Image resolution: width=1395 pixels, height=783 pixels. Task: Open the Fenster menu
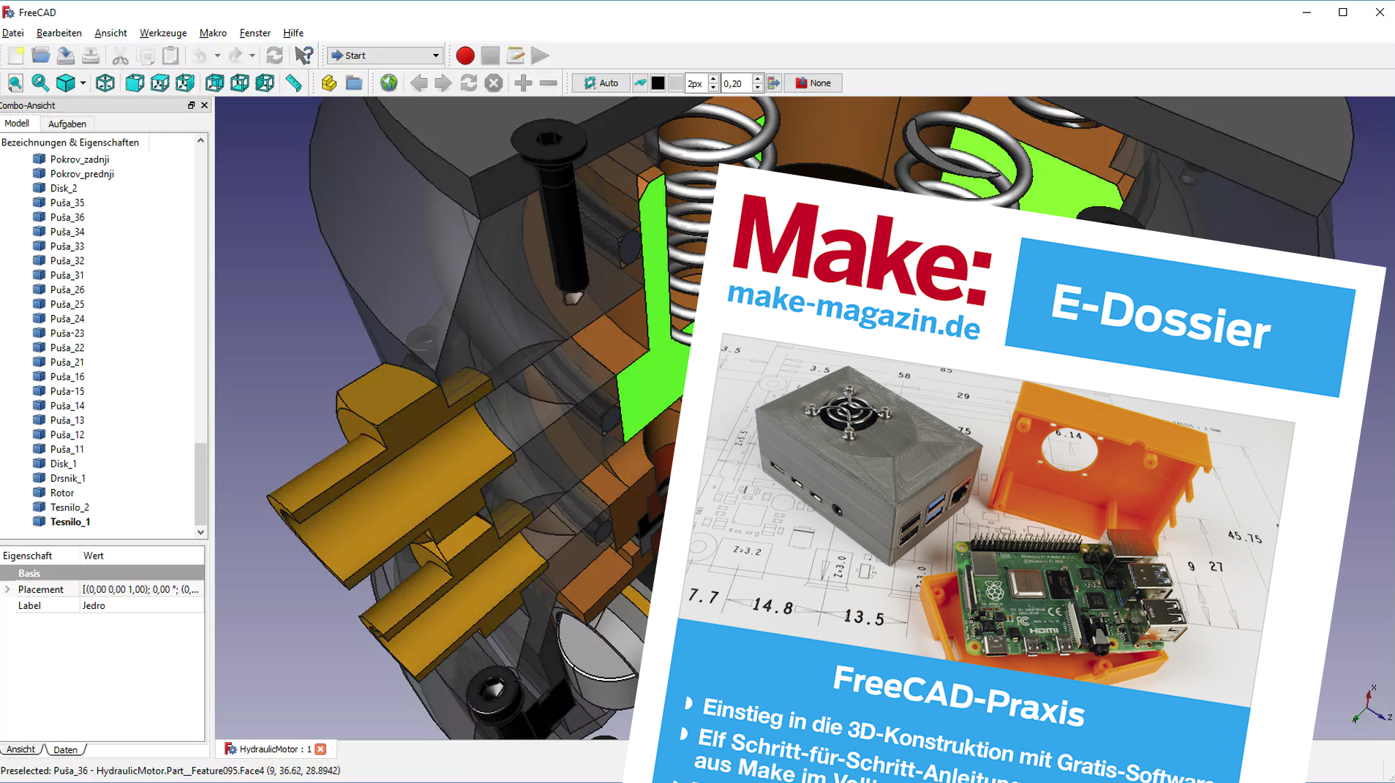tap(255, 33)
